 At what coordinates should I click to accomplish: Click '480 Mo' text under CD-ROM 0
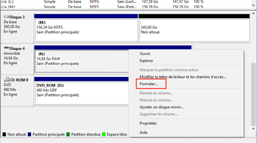point(10,90)
